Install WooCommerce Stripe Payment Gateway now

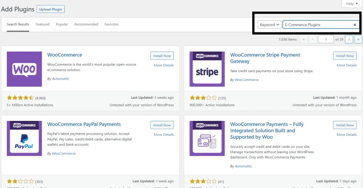click(x=345, y=56)
